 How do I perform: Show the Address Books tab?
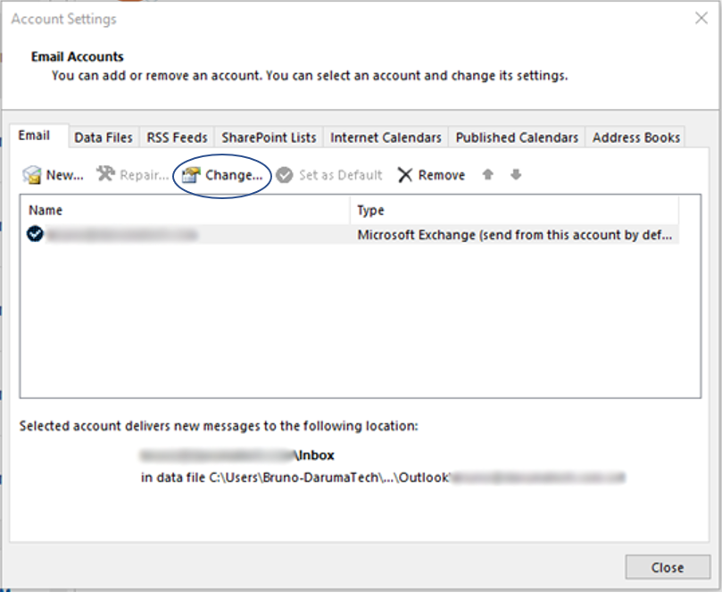point(636,138)
